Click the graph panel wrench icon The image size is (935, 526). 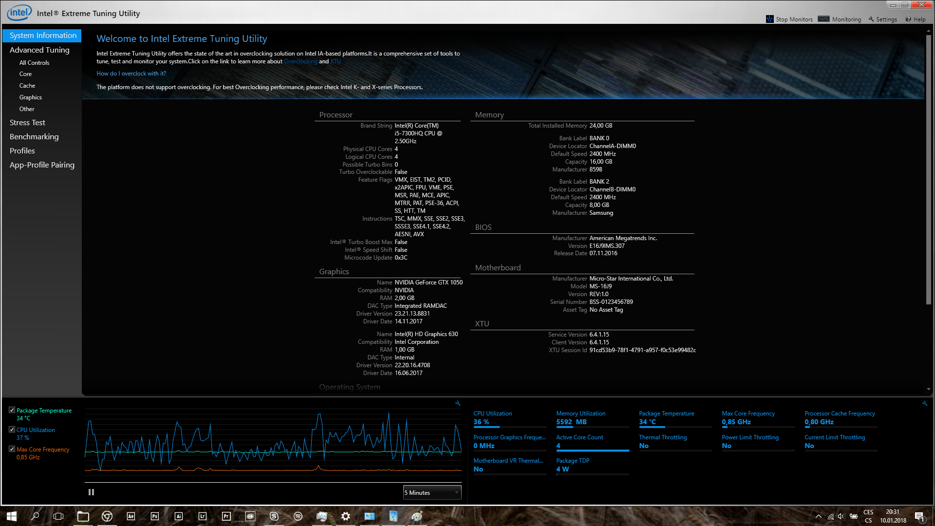tap(458, 403)
